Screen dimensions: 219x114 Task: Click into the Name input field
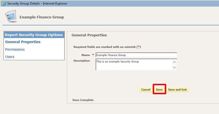coord(136,55)
